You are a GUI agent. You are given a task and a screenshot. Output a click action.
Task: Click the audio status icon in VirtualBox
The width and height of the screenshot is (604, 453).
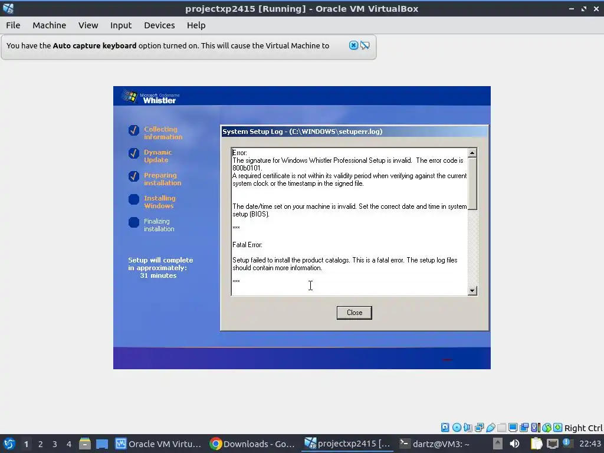[468, 427]
